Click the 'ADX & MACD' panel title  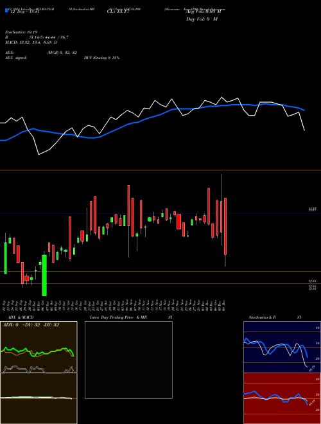pos(21,317)
